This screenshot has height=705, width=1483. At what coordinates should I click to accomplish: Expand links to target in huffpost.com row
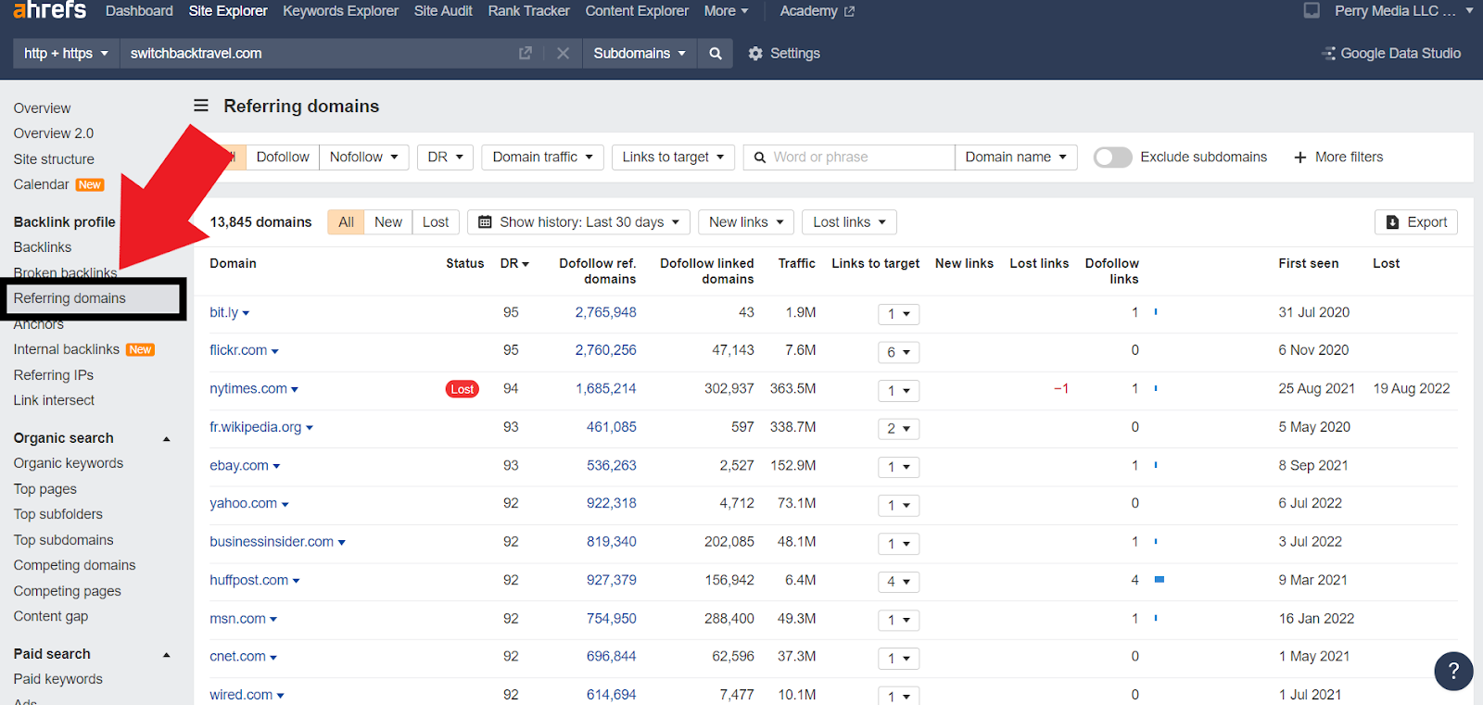898,582
